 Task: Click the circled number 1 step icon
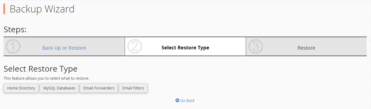click(x=13, y=46)
